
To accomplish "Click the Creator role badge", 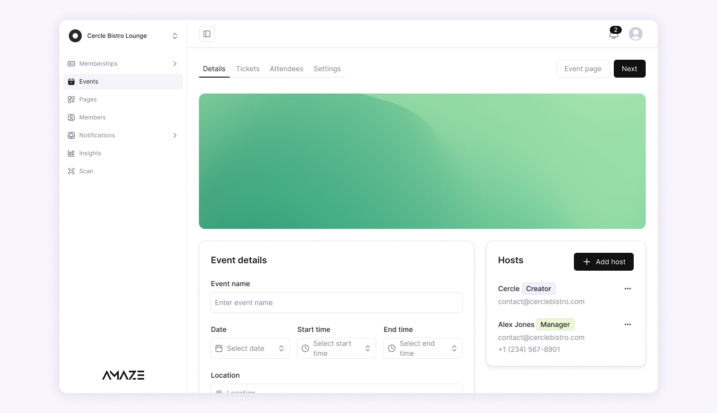I will 538,289.
